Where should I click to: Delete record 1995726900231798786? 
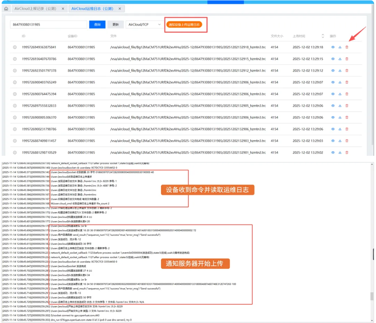coord(347,129)
